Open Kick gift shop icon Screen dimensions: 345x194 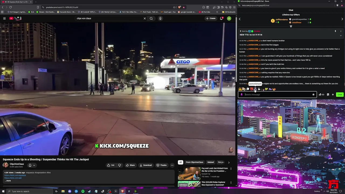[x=328, y=95]
